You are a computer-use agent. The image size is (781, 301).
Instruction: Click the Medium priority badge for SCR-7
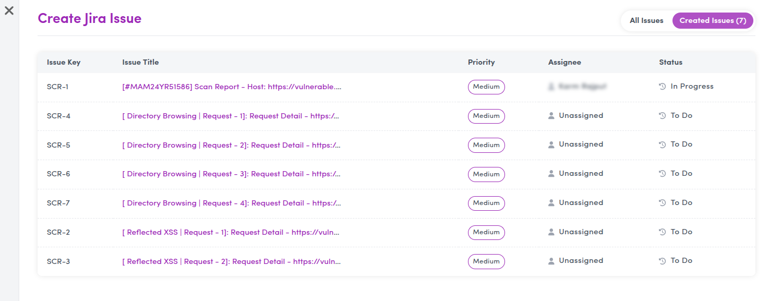pos(486,203)
